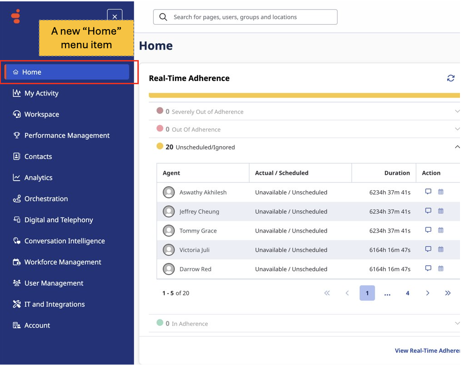Select Analytics in the sidebar
This screenshot has width=465, height=365.
coord(38,177)
